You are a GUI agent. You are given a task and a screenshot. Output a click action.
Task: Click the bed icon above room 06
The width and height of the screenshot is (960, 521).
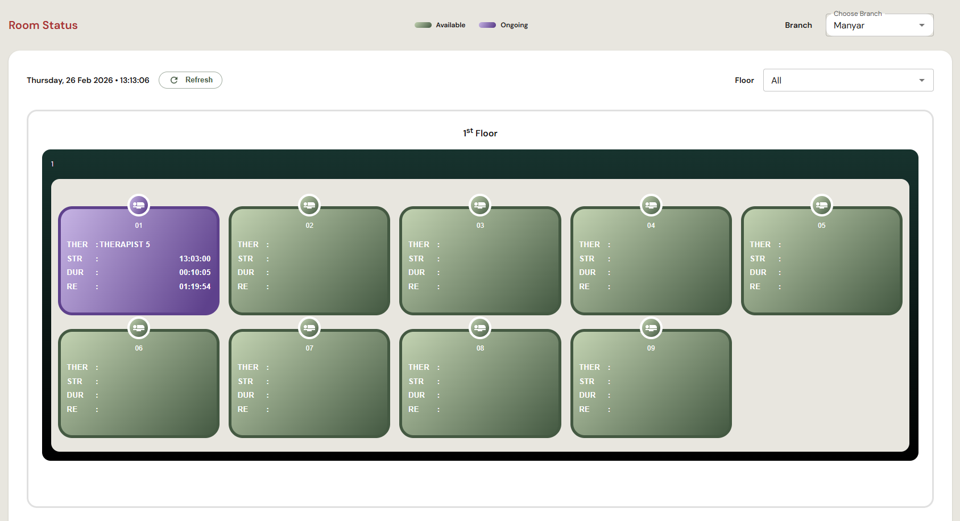(139, 328)
